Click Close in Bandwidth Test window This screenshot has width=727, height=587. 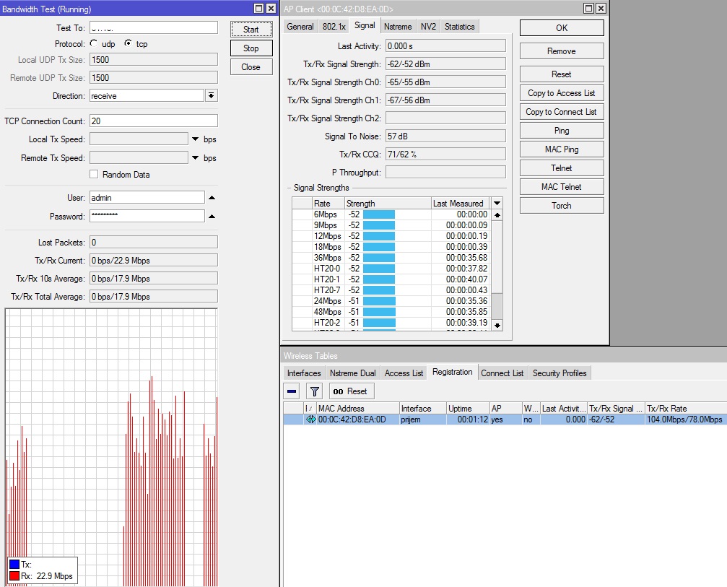point(251,66)
